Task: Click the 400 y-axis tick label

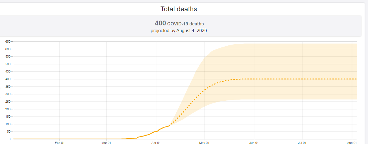Action: point(8,79)
